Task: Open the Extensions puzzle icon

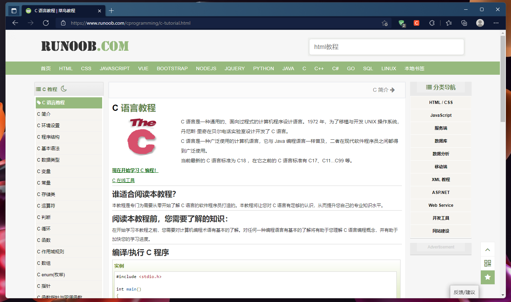Action: [432, 23]
